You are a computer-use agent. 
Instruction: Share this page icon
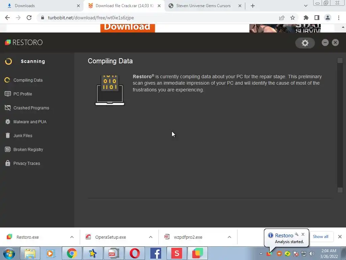coord(282,18)
